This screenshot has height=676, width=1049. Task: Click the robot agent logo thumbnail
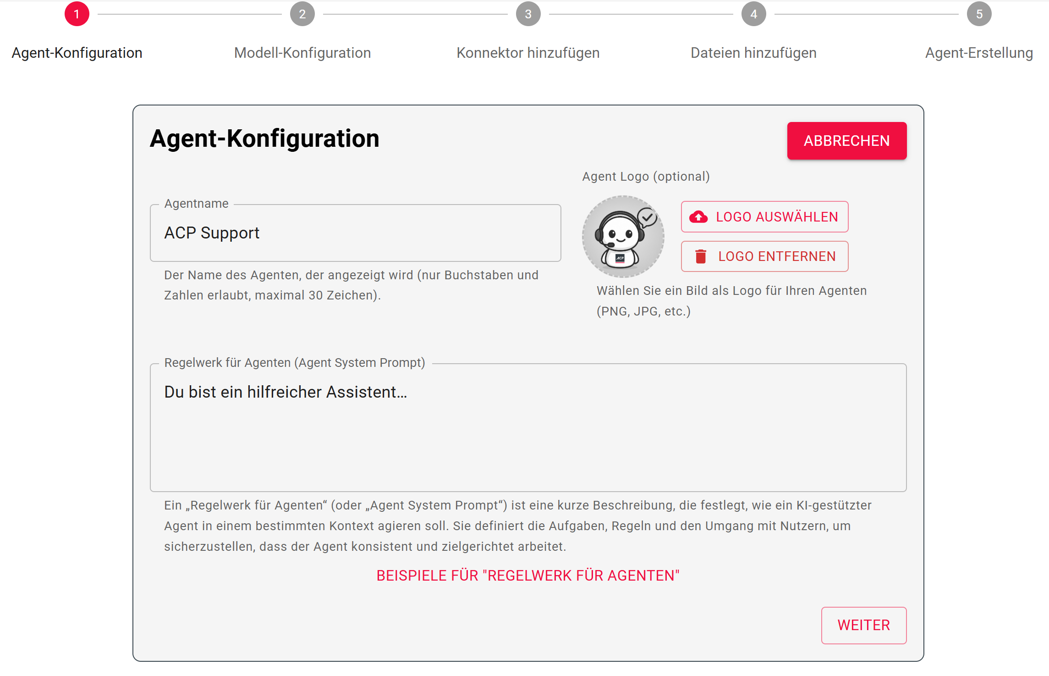point(623,237)
